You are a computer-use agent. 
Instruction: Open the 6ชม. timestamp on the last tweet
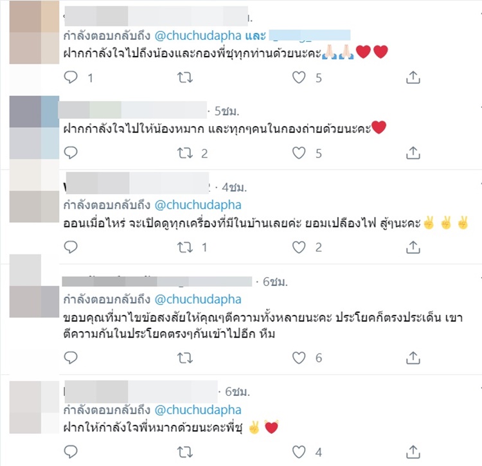point(237,391)
